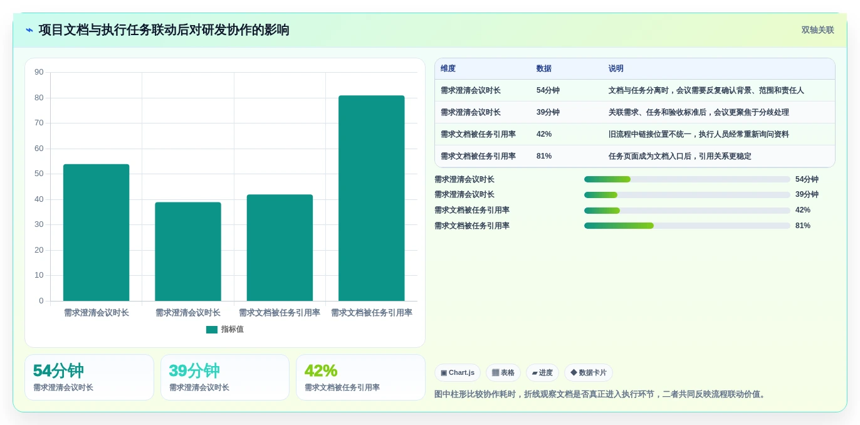
Task: Click the 进度 chip
Action: (542, 373)
